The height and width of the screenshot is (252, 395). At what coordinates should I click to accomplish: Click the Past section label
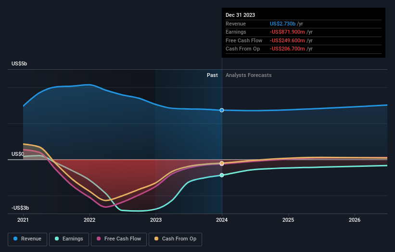pyautogui.click(x=212, y=75)
